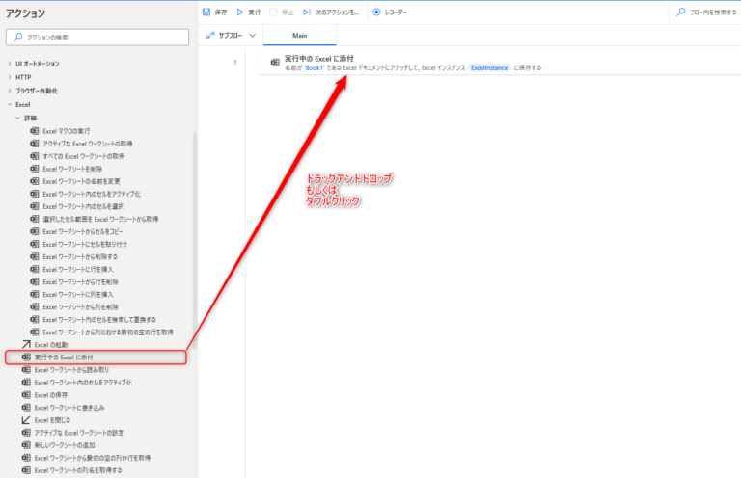Click the 保存 (Save) floppy disk icon
The width and height of the screenshot is (741, 478).
tap(206, 12)
